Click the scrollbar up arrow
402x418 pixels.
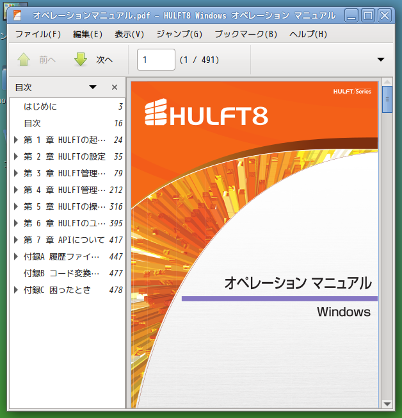387,81
